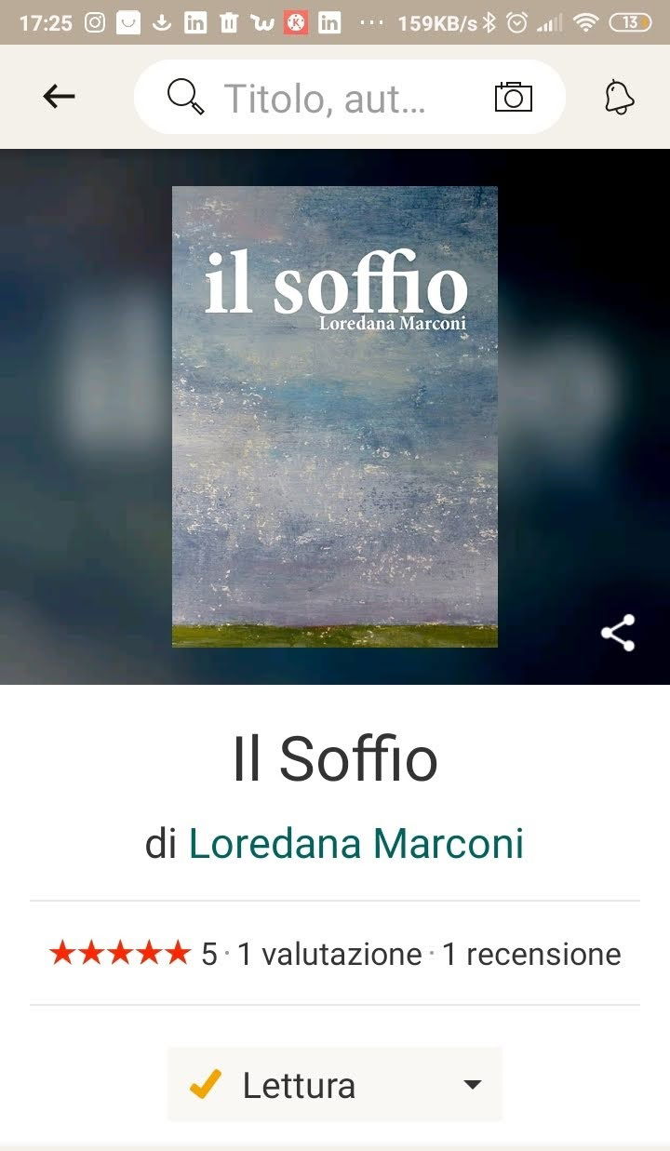Open the Lettura reading status selector
This screenshot has height=1151, width=670.
click(335, 1085)
